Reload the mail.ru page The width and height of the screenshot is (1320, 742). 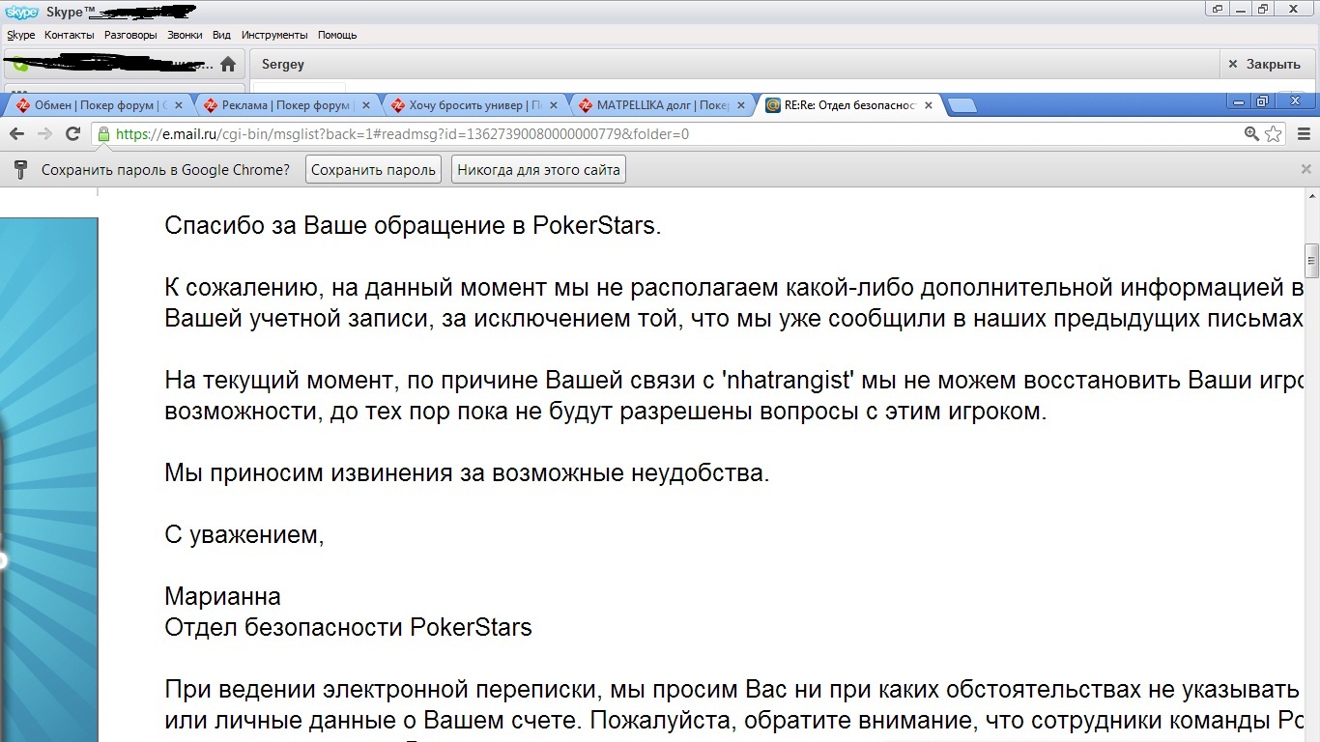coord(72,134)
